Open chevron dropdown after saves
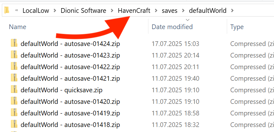Image resolution: width=274 pixels, height=132 pixels. click(x=183, y=11)
